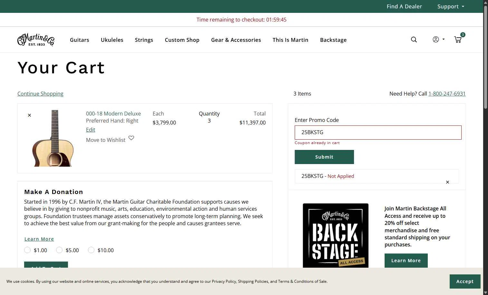Open the Gear & Accessories menu
488x295 pixels.
pos(236,40)
